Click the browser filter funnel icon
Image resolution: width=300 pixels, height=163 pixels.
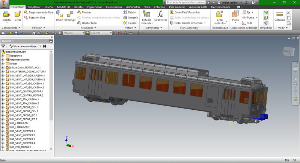pyautogui.click(x=3, y=46)
